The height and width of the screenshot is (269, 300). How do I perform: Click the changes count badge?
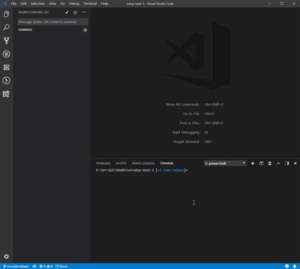tap(85, 30)
